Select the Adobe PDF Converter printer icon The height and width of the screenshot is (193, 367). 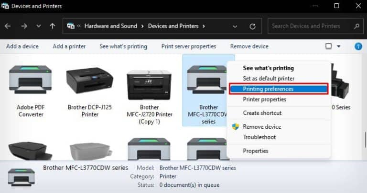30,80
